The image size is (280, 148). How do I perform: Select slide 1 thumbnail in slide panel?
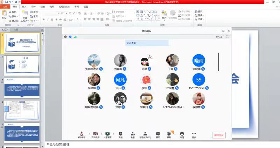coord(22,43)
